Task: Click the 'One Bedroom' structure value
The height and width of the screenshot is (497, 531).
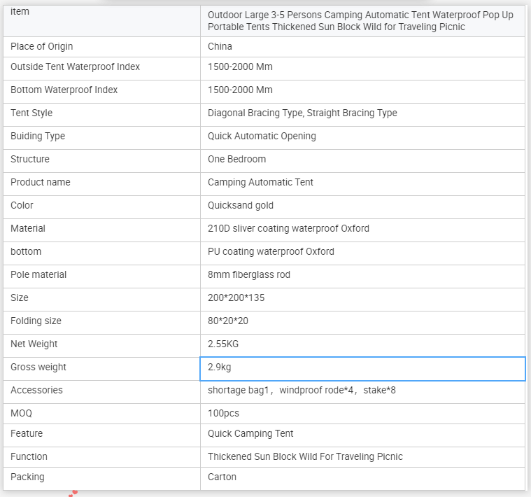Action: click(x=236, y=160)
